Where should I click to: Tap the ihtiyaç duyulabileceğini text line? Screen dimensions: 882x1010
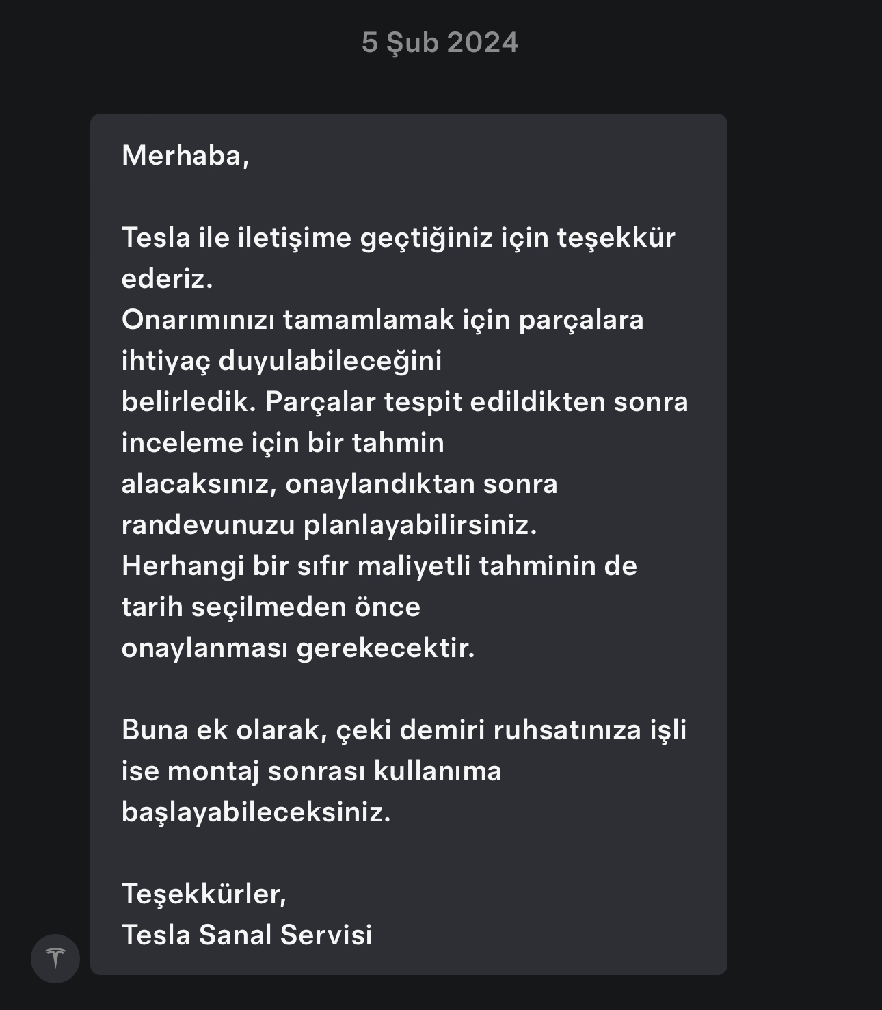coord(282,361)
